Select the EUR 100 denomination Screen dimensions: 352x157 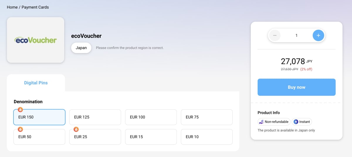151,117
